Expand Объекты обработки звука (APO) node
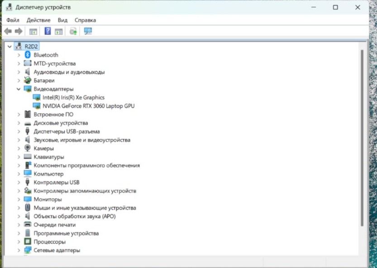Image resolution: width=377 pixels, height=268 pixels. (x=19, y=216)
